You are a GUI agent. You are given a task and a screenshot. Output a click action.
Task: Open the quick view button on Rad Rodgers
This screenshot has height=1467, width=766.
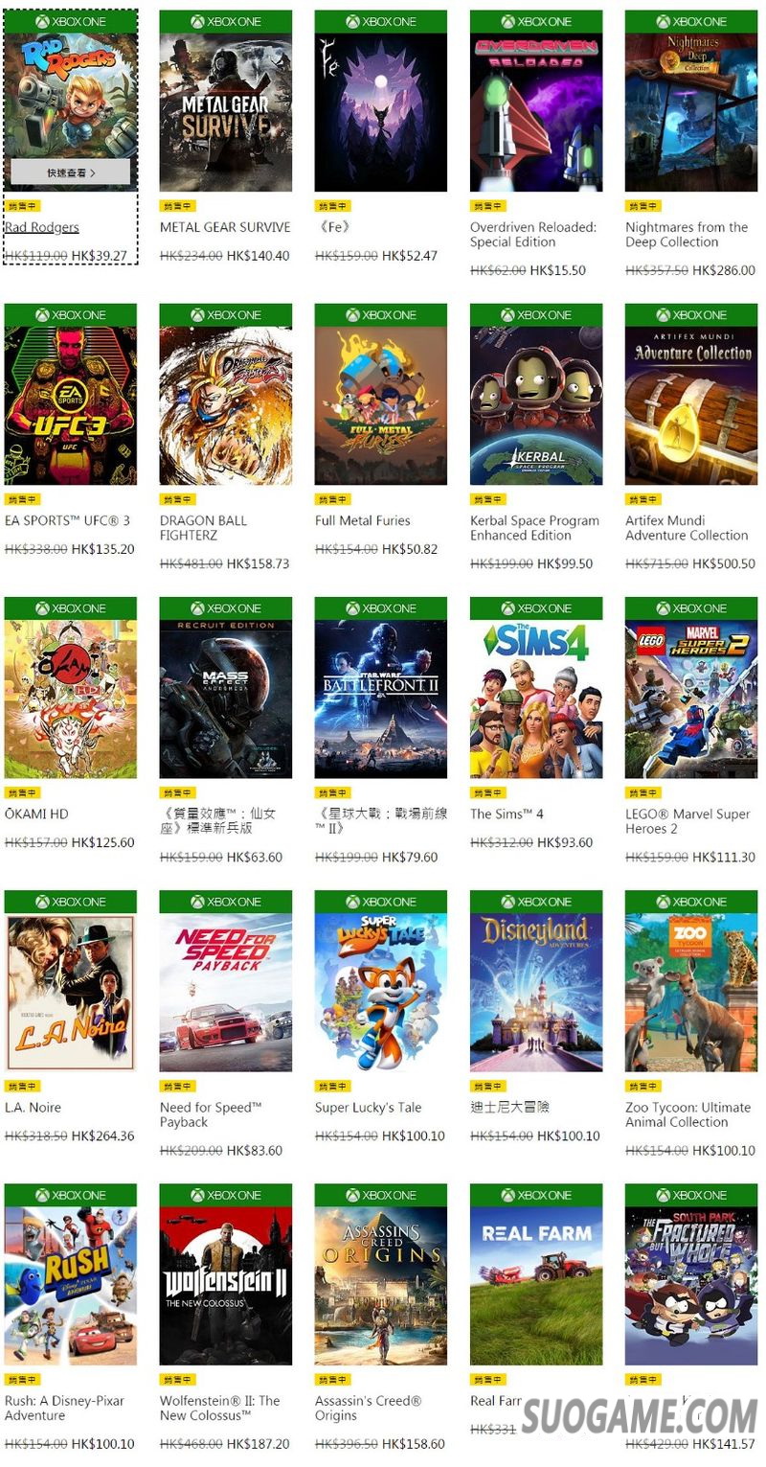click(x=71, y=172)
